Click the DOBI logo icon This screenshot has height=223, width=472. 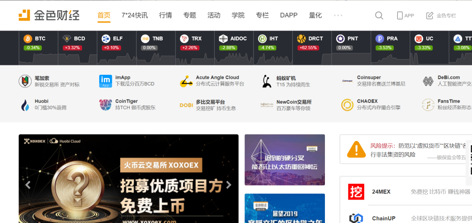[x=186, y=105]
